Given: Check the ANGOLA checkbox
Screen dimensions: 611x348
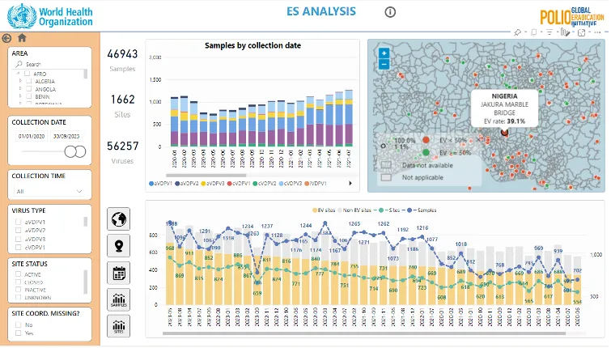Looking at the screenshot, I should tap(29, 89).
